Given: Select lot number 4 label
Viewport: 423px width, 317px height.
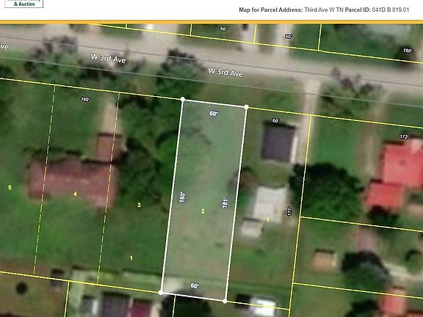Looking at the screenshot, I should tap(75, 194).
